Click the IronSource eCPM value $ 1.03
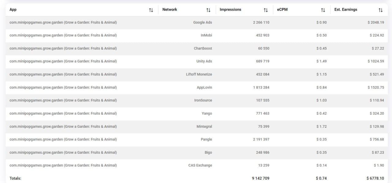Viewport: 392px width, 183px height. pos(322,100)
